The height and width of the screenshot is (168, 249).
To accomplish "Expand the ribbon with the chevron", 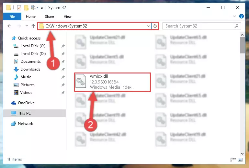I will (x=234, y=17).
